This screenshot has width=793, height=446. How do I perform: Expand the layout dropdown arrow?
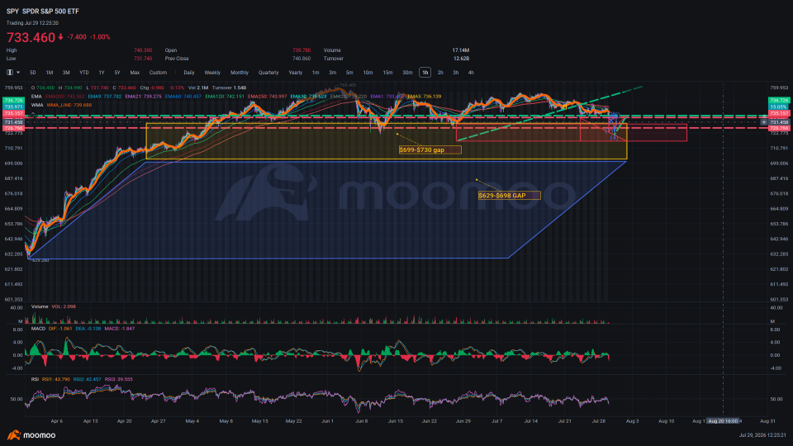tap(18, 73)
